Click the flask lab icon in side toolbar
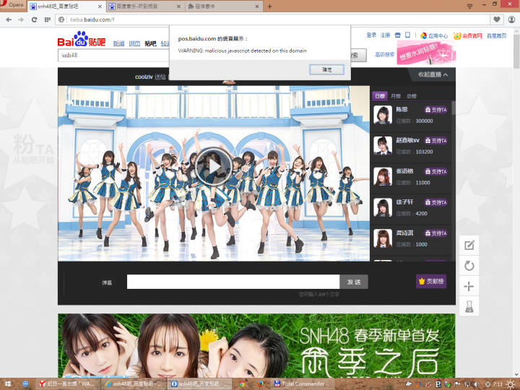The height and width of the screenshot is (390, 520). point(469,306)
